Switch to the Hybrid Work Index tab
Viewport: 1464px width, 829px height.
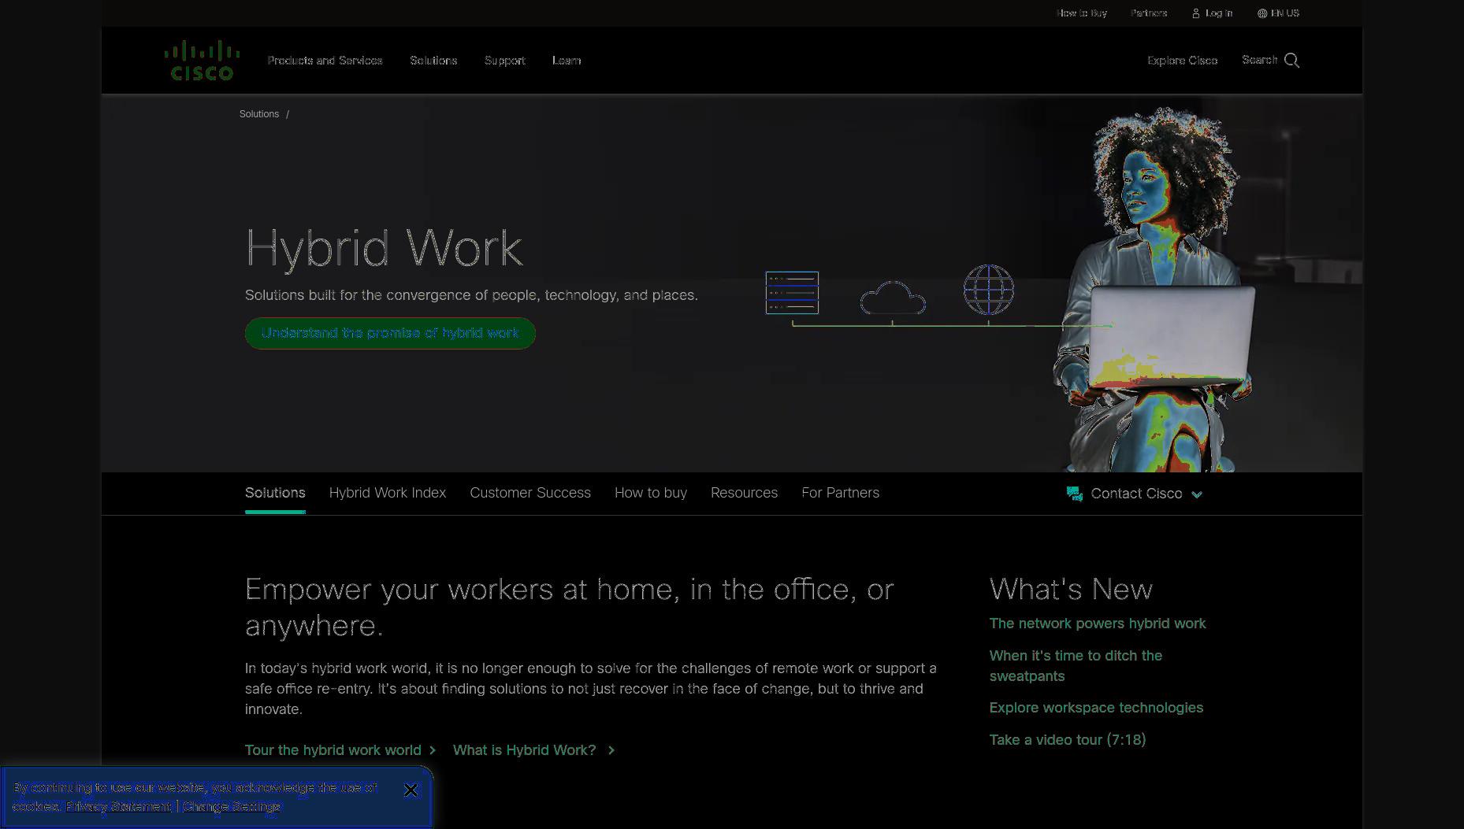click(x=388, y=493)
